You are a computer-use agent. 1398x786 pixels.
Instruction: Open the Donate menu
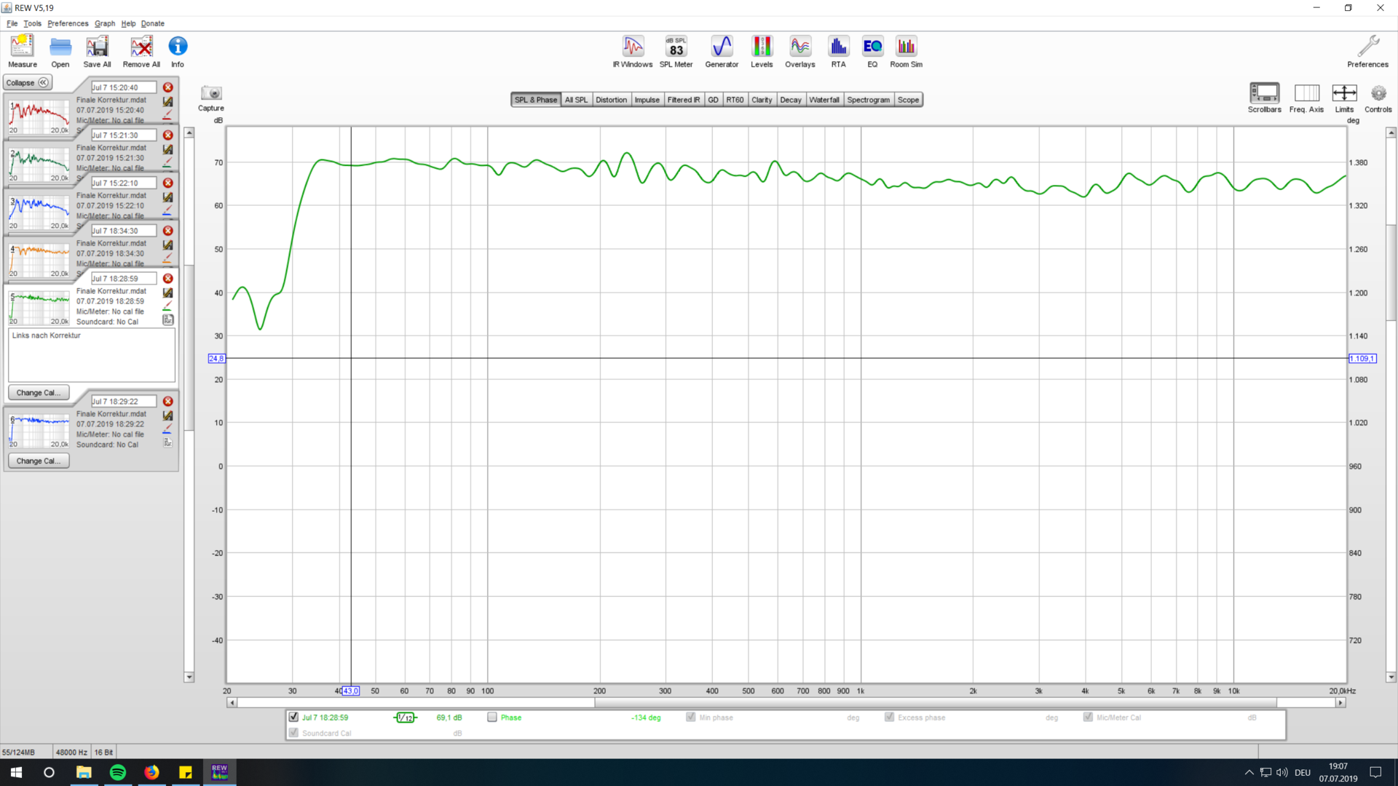(153, 23)
